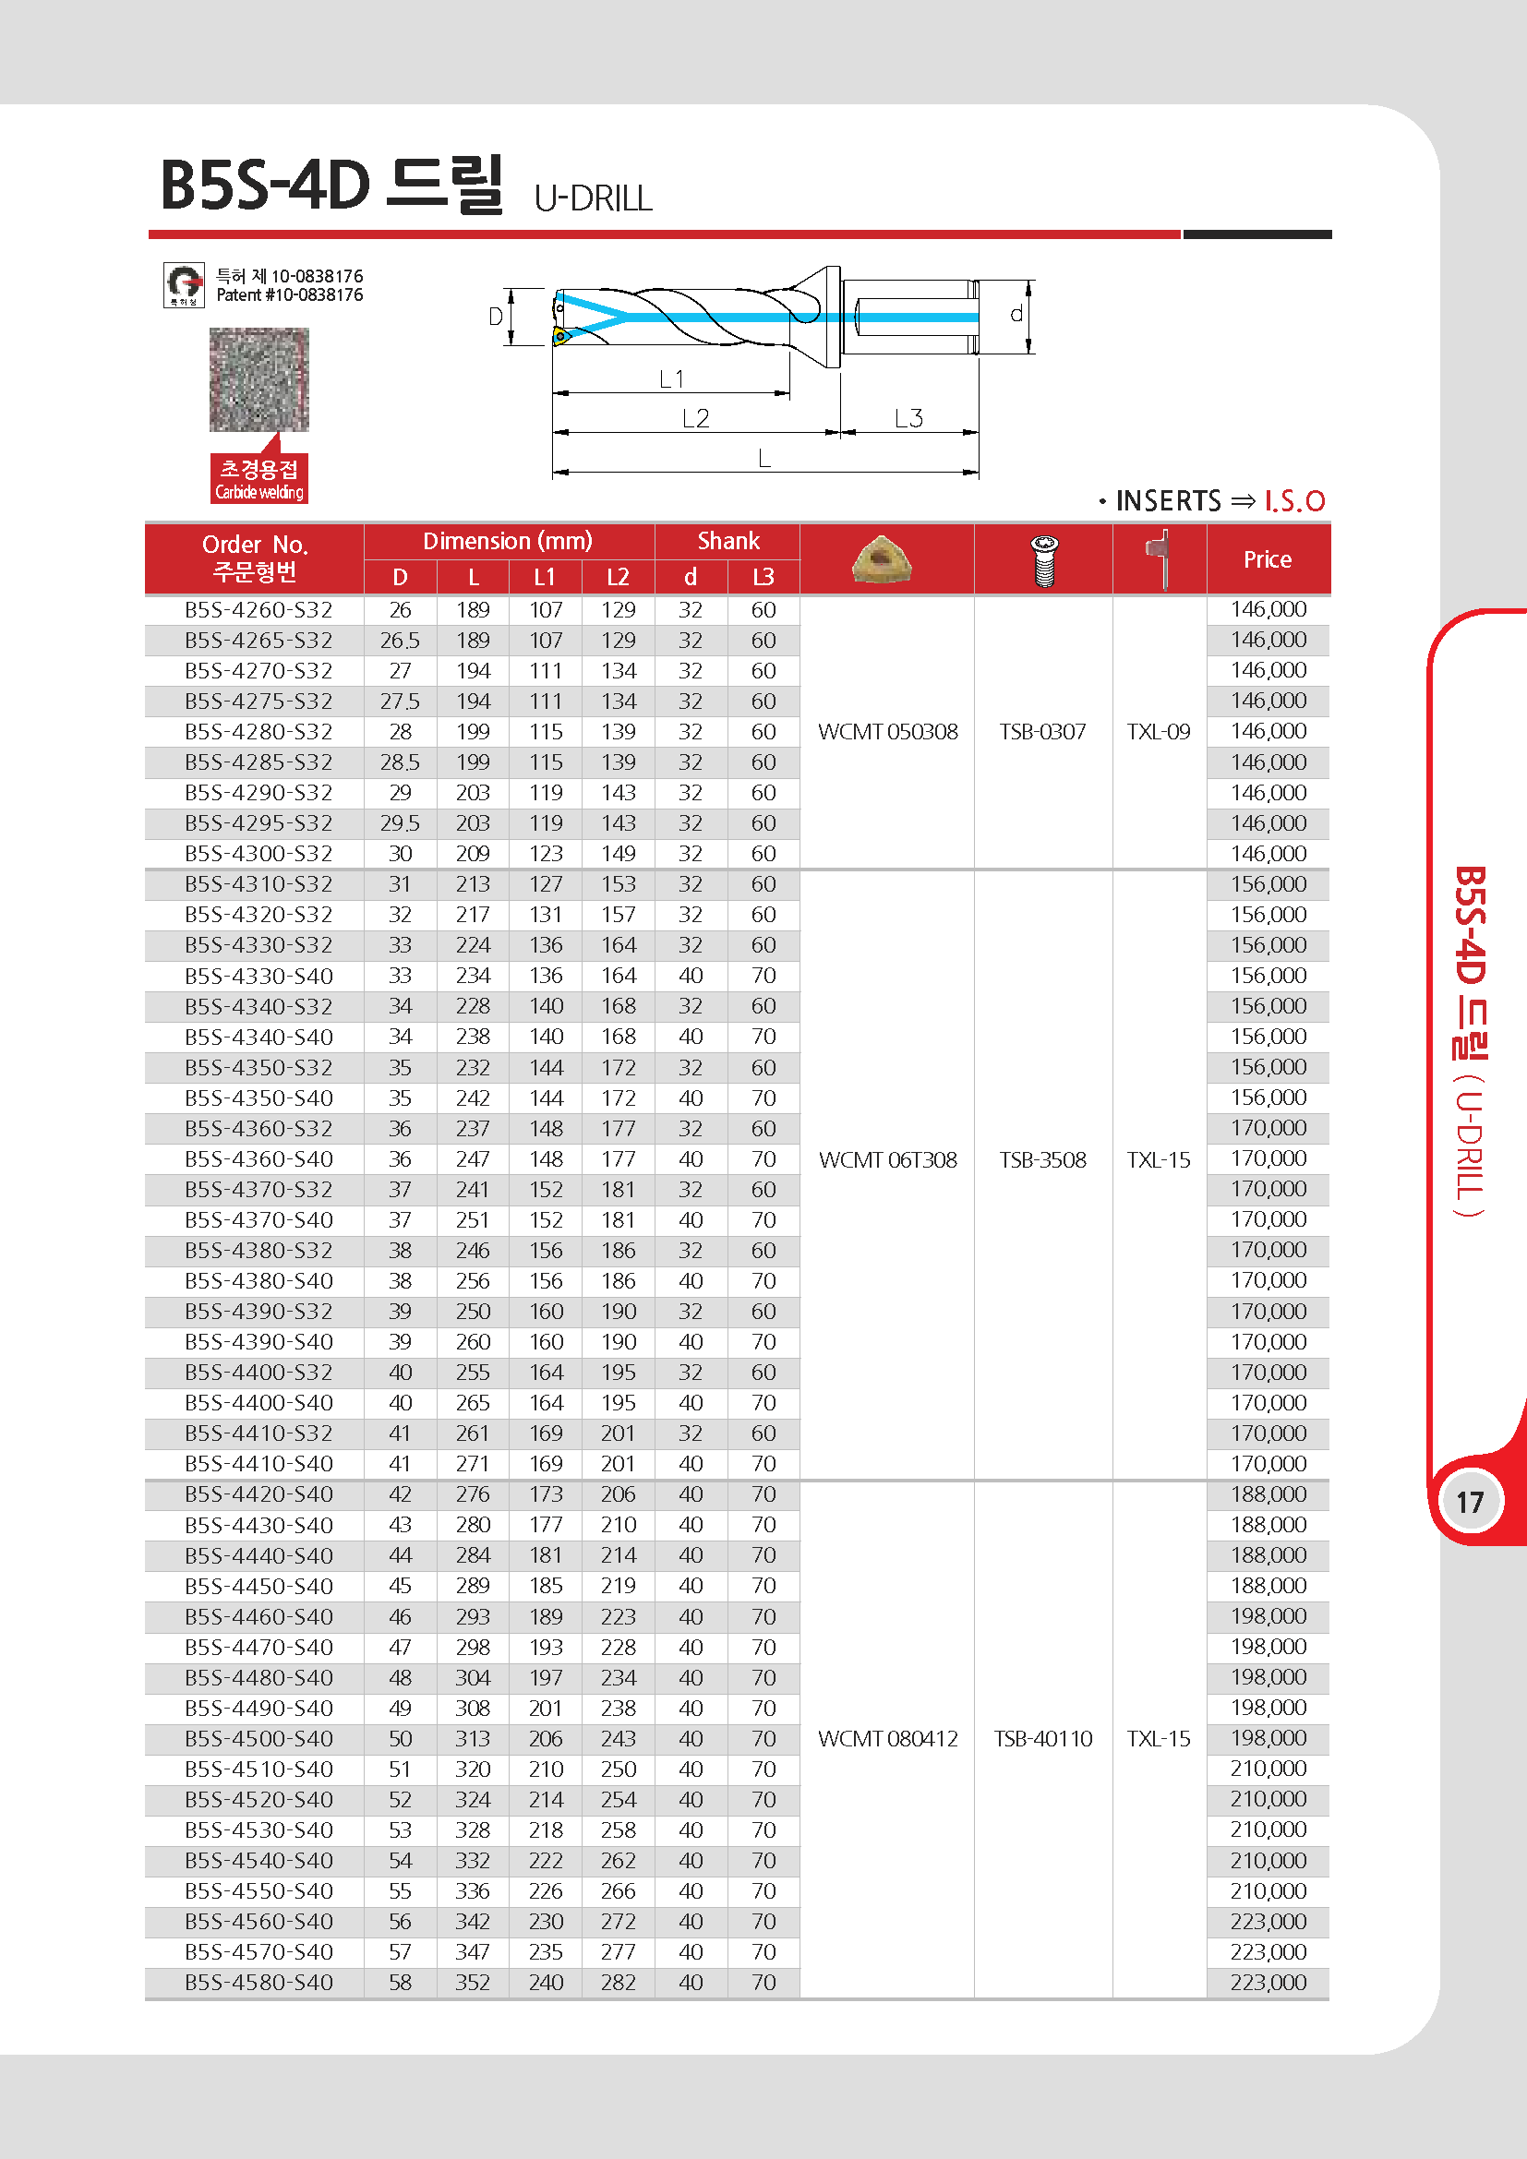1527x2159 pixels.
Task: Click the Order No. column header
Action: [x=255, y=558]
